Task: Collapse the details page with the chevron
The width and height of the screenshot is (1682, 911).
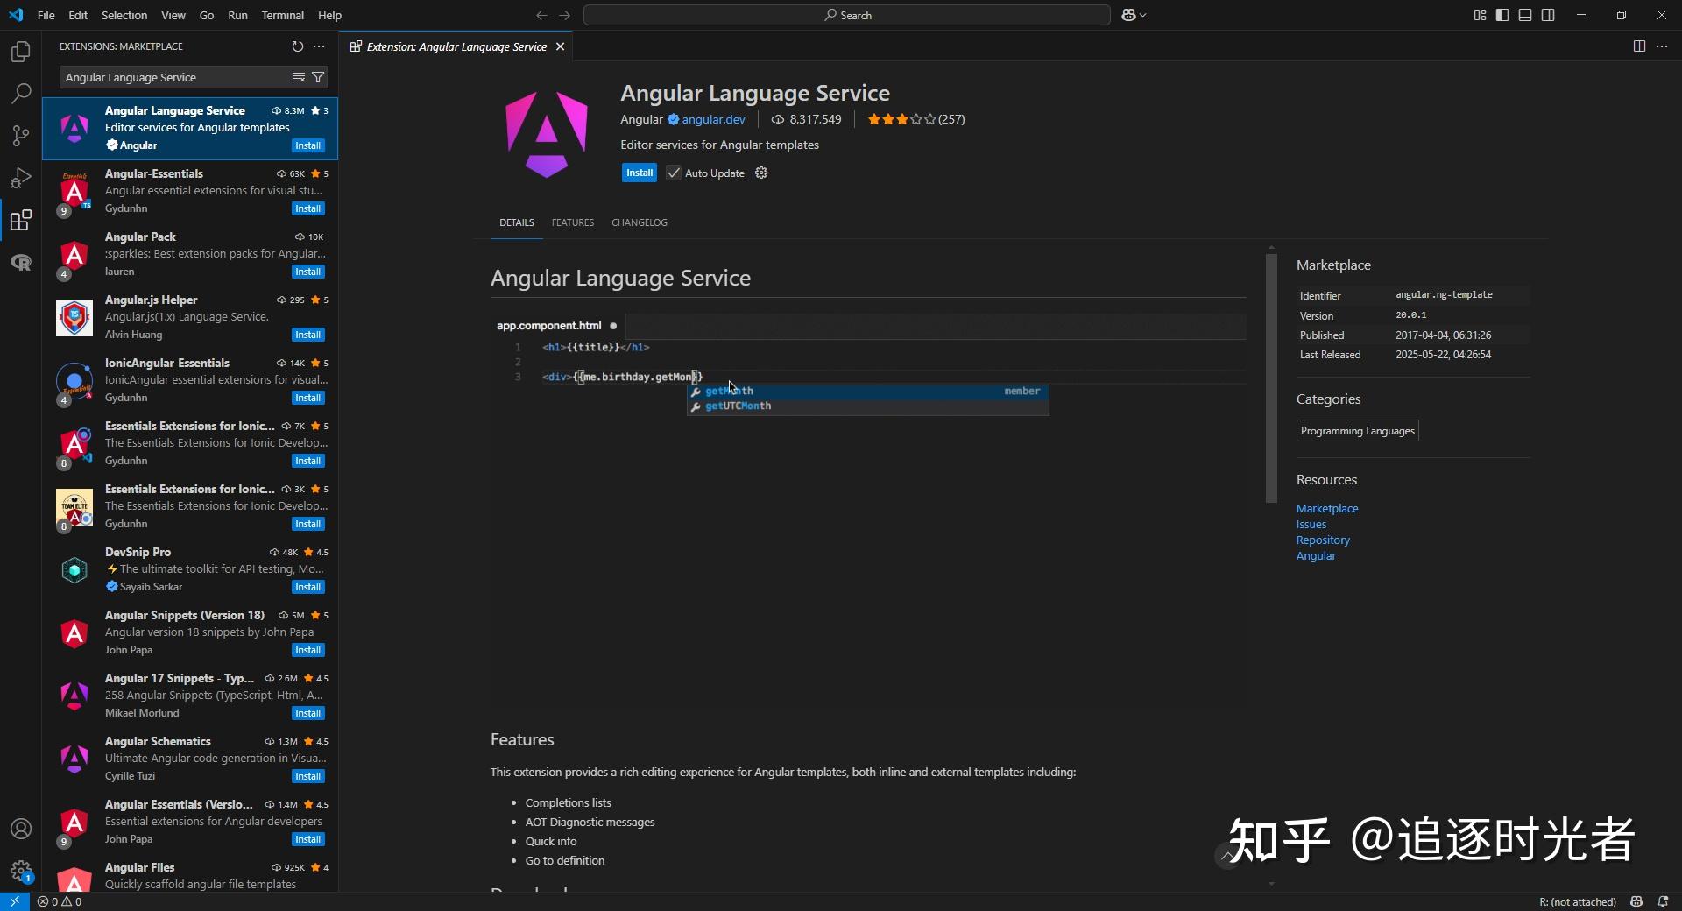Action: tap(1226, 857)
